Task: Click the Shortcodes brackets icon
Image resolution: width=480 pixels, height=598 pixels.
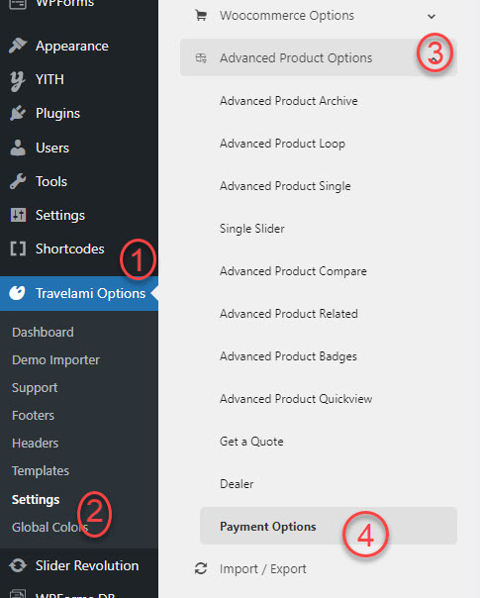Action: tap(18, 249)
